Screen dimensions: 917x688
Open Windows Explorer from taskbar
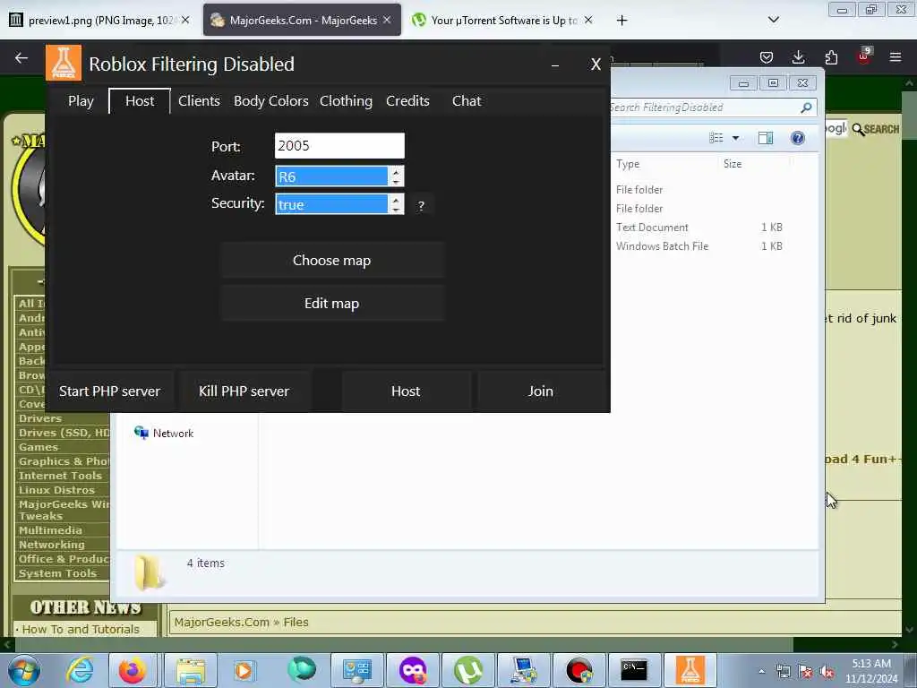coord(192,670)
